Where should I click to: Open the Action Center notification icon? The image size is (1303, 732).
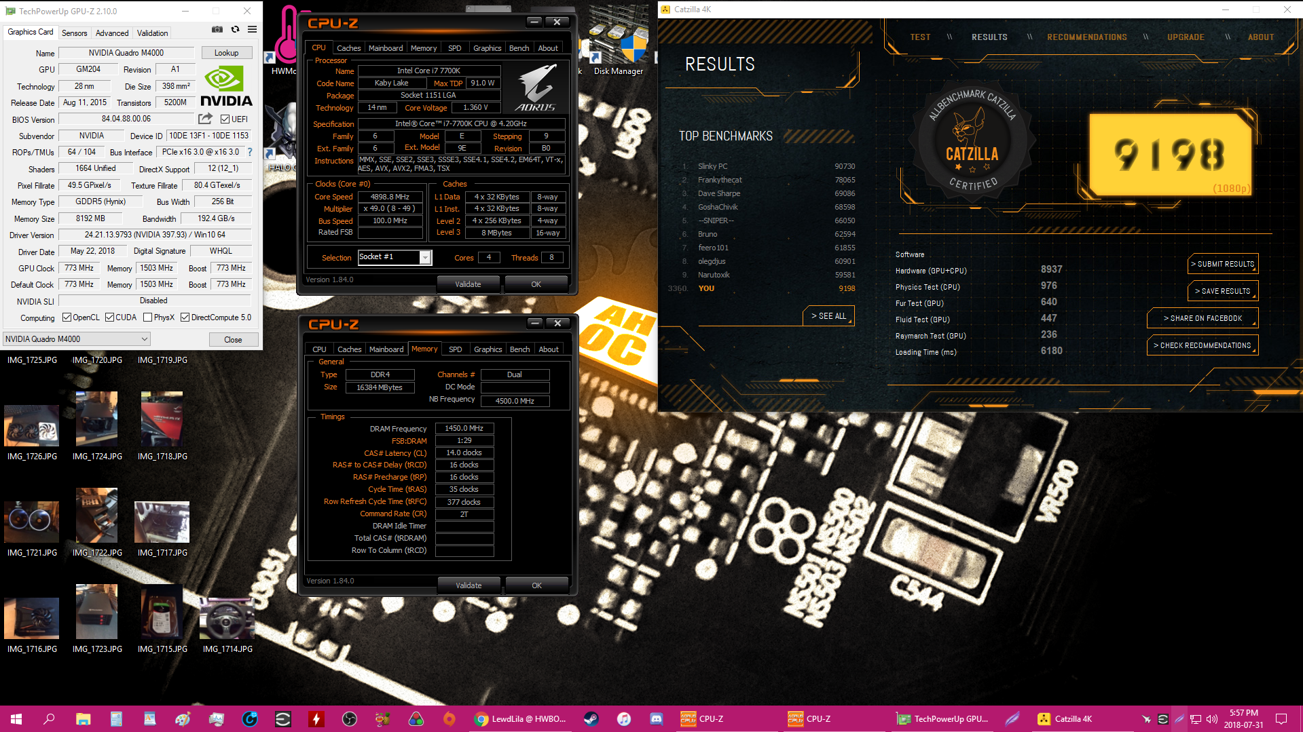pos(1281,718)
